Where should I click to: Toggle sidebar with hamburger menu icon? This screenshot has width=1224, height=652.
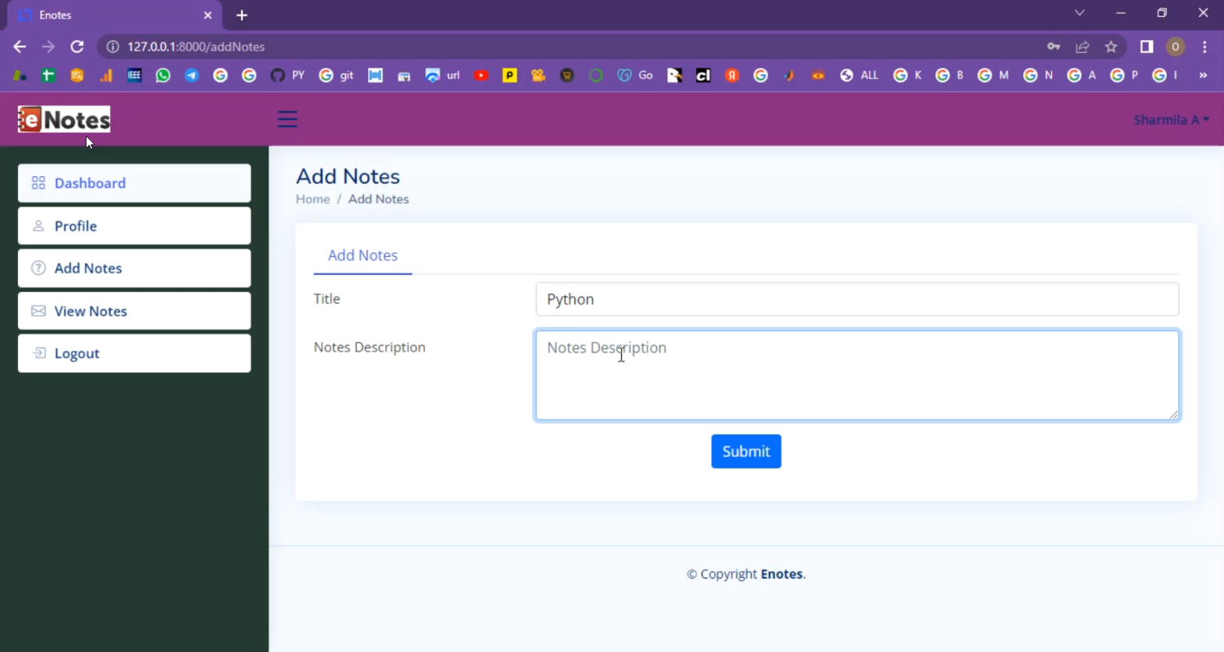click(x=287, y=119)
